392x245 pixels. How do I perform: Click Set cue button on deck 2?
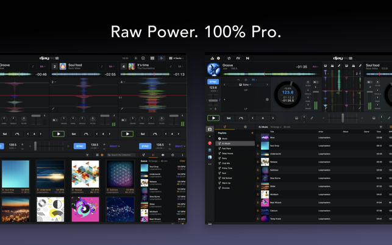(x=74, y=134)
